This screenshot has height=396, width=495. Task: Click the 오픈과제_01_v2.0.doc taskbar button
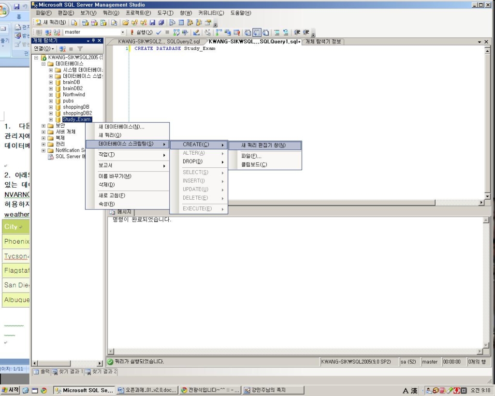147,390
